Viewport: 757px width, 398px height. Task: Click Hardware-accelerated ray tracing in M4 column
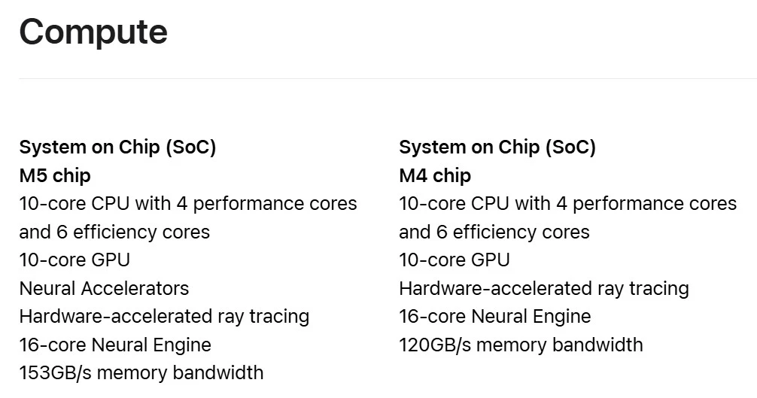544,289
